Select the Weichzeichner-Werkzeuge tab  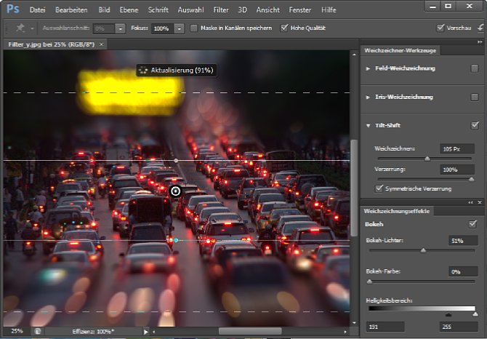[x=400, y=50]
